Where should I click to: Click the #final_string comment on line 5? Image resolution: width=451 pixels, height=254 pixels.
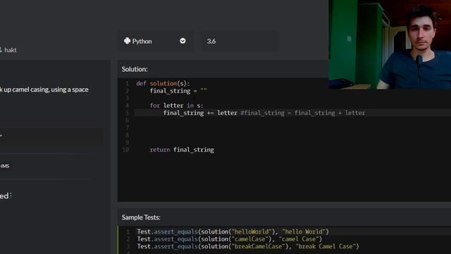[x=302, y=113]
